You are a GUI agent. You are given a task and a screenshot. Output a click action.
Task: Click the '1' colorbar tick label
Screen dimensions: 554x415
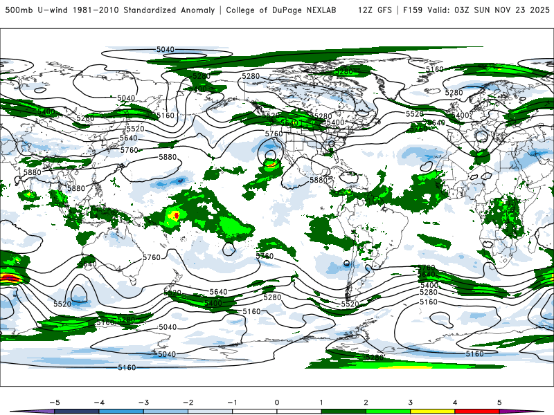pos(321,403)
